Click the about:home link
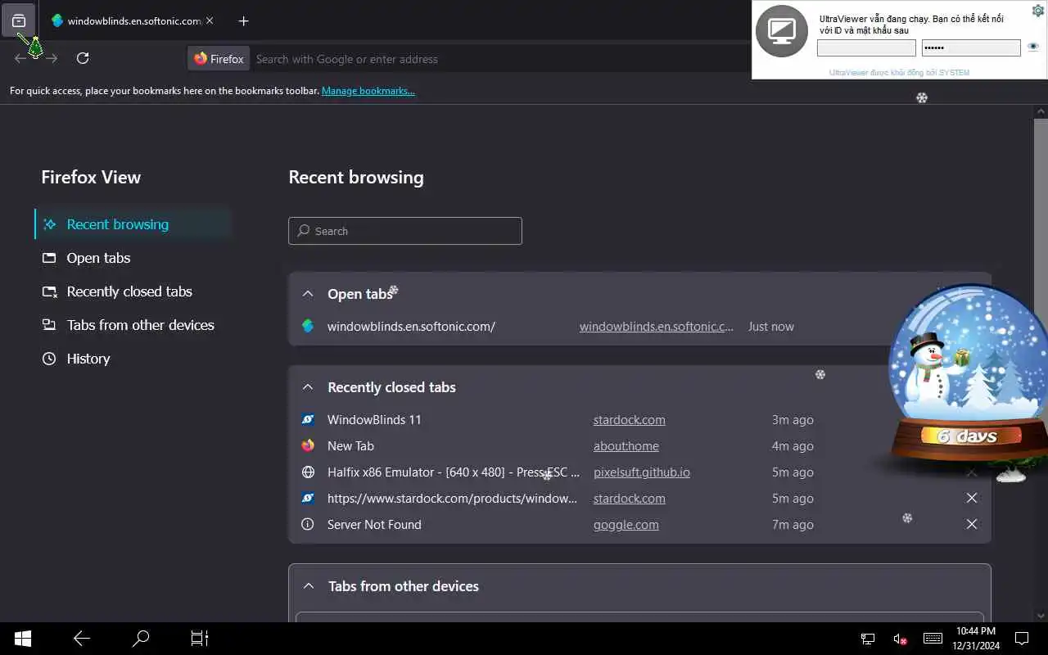 [626, 446]
